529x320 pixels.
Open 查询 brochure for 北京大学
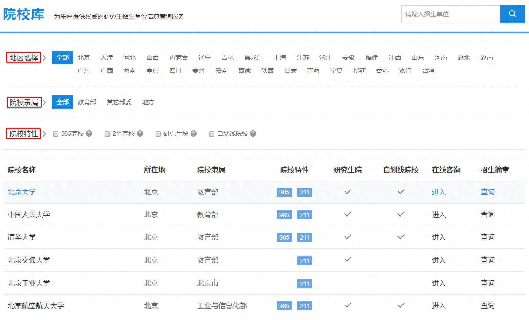pyautogui.click(x=488, y=192)
